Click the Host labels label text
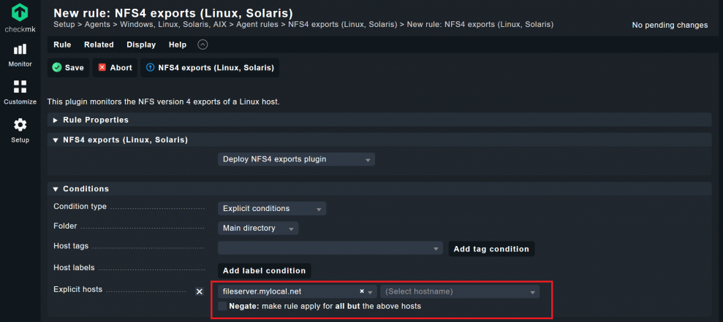723x322 pixels. pyautogui.click(x=75, y=267)
